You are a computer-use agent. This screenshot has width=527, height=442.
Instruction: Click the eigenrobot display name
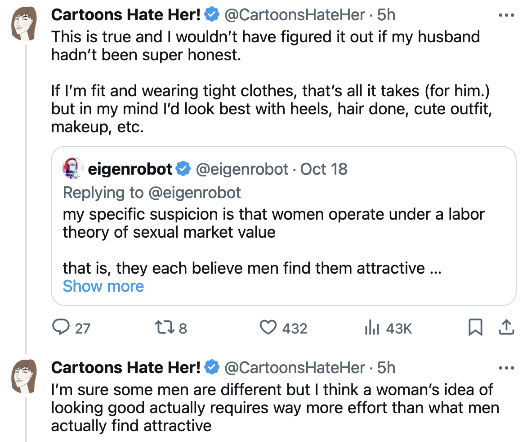[130, 169]
